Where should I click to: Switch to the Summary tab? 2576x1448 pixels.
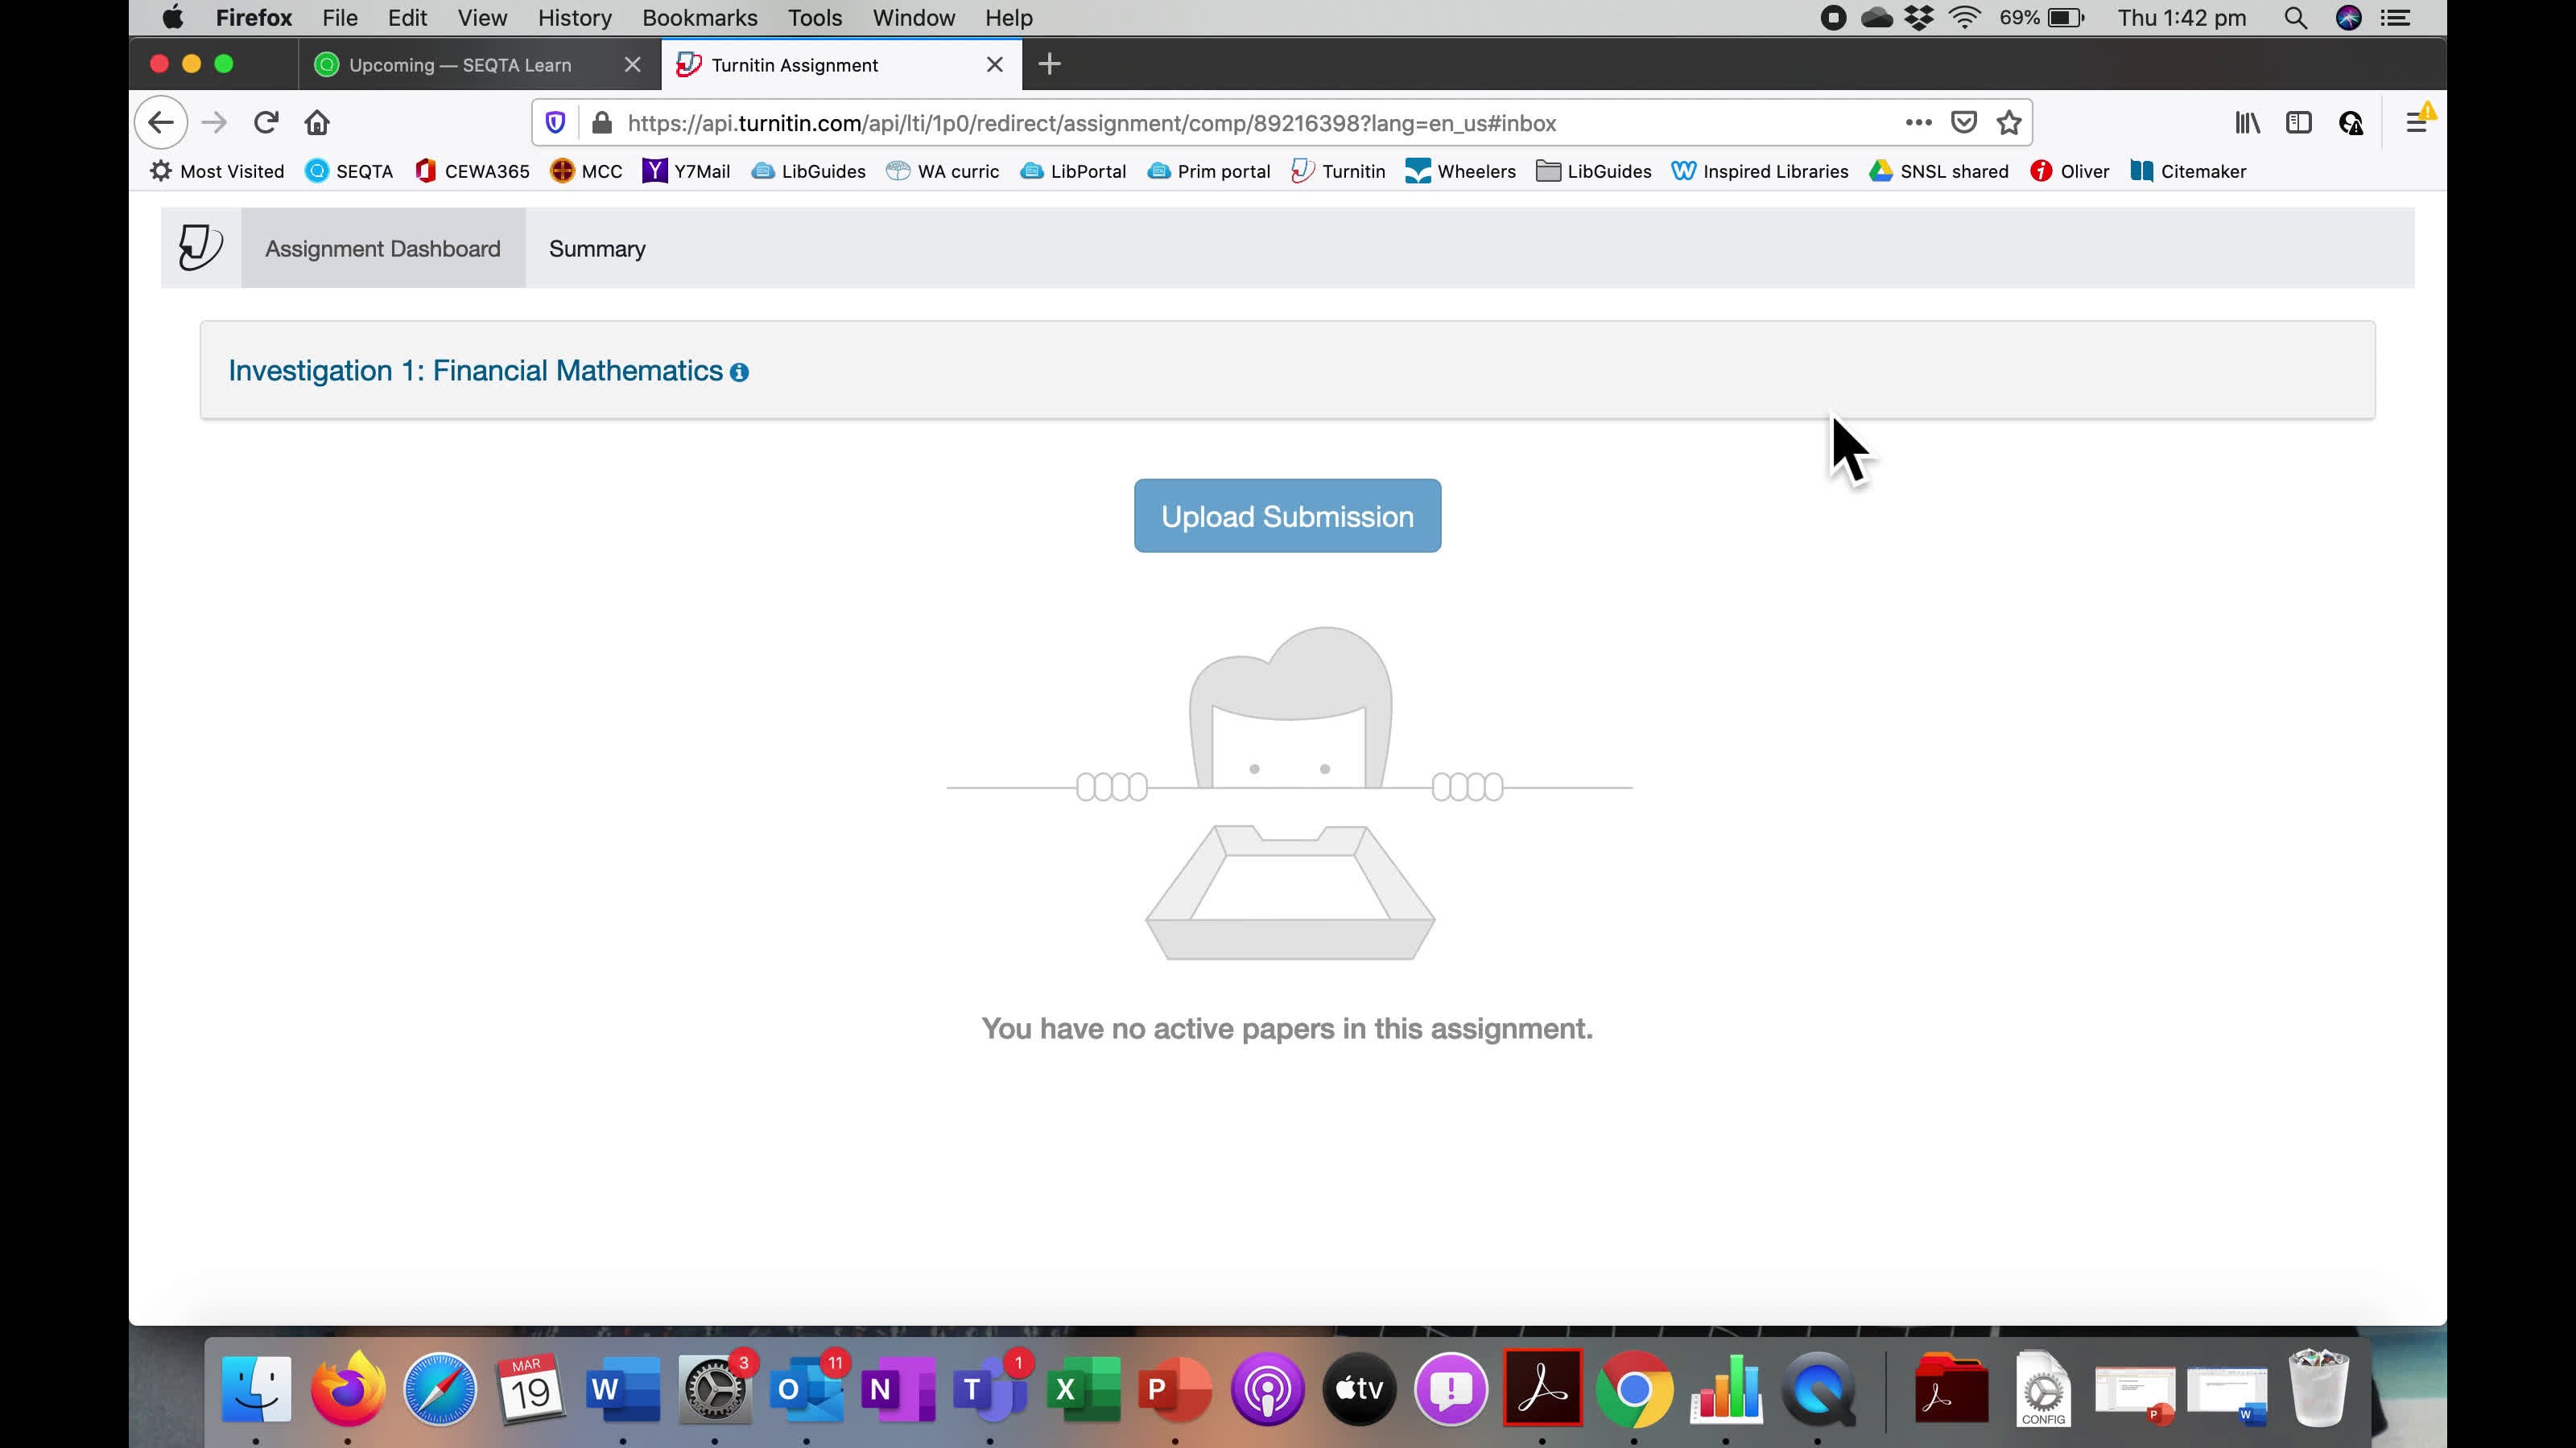597,248
